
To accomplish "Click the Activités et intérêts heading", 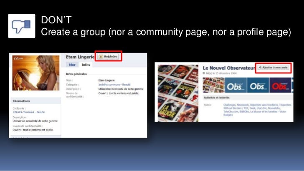I will [217, 98].
